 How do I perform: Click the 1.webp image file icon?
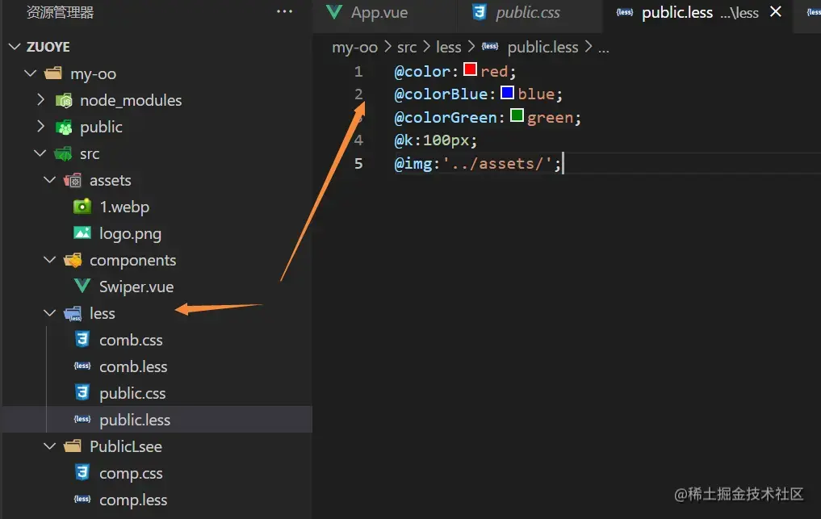pyautogui.click(x=82, y=207)
